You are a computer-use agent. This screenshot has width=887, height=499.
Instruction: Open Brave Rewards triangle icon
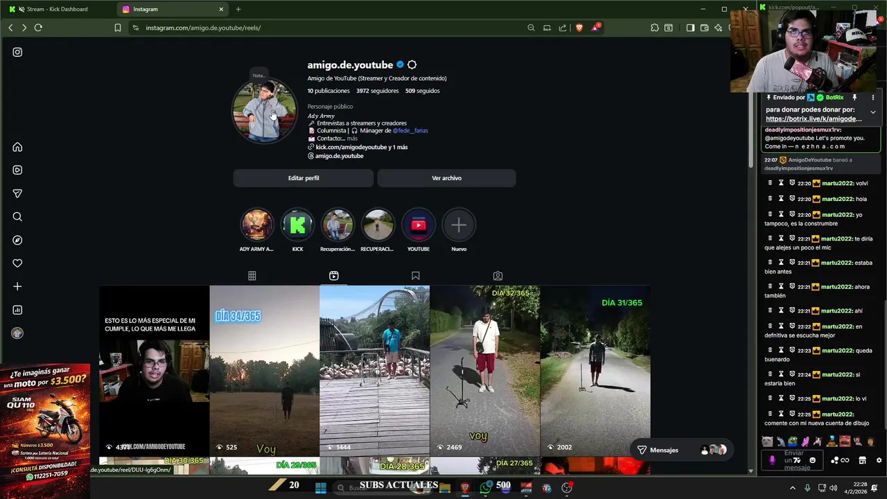click(x=595, y=28)
